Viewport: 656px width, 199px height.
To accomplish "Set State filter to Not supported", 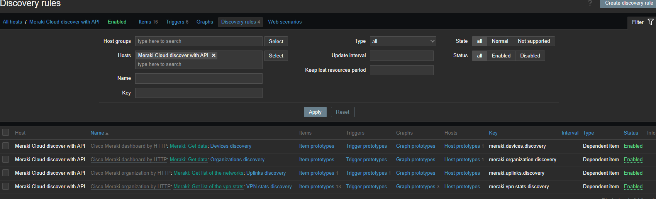I will point(534,41).
